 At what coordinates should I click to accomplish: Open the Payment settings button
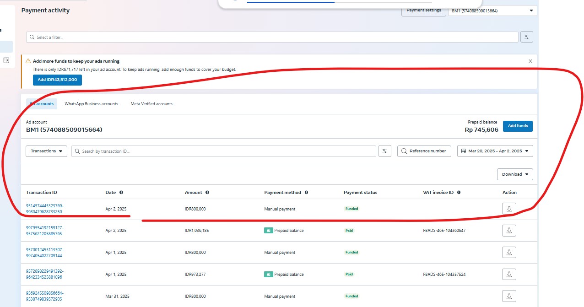[x=423, y=11]
